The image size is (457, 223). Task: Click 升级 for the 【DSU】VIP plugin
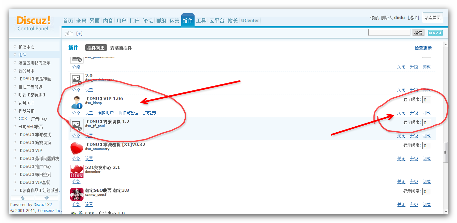click(414, 113)
